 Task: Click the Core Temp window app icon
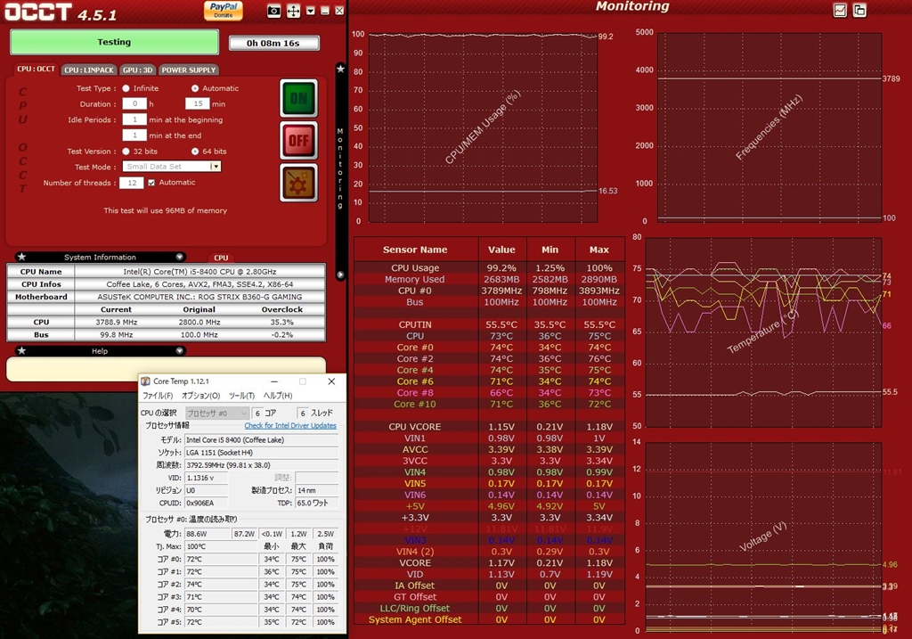145,381
